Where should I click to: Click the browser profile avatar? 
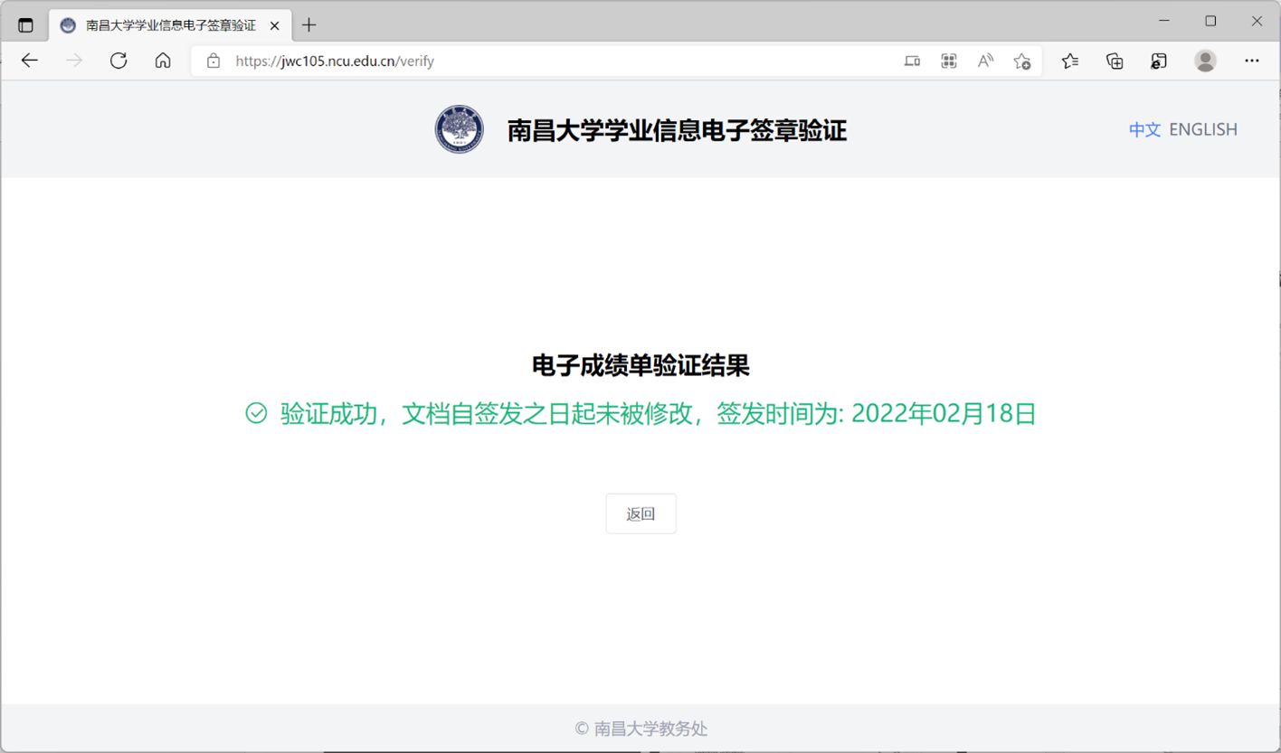coord(1204,61)
